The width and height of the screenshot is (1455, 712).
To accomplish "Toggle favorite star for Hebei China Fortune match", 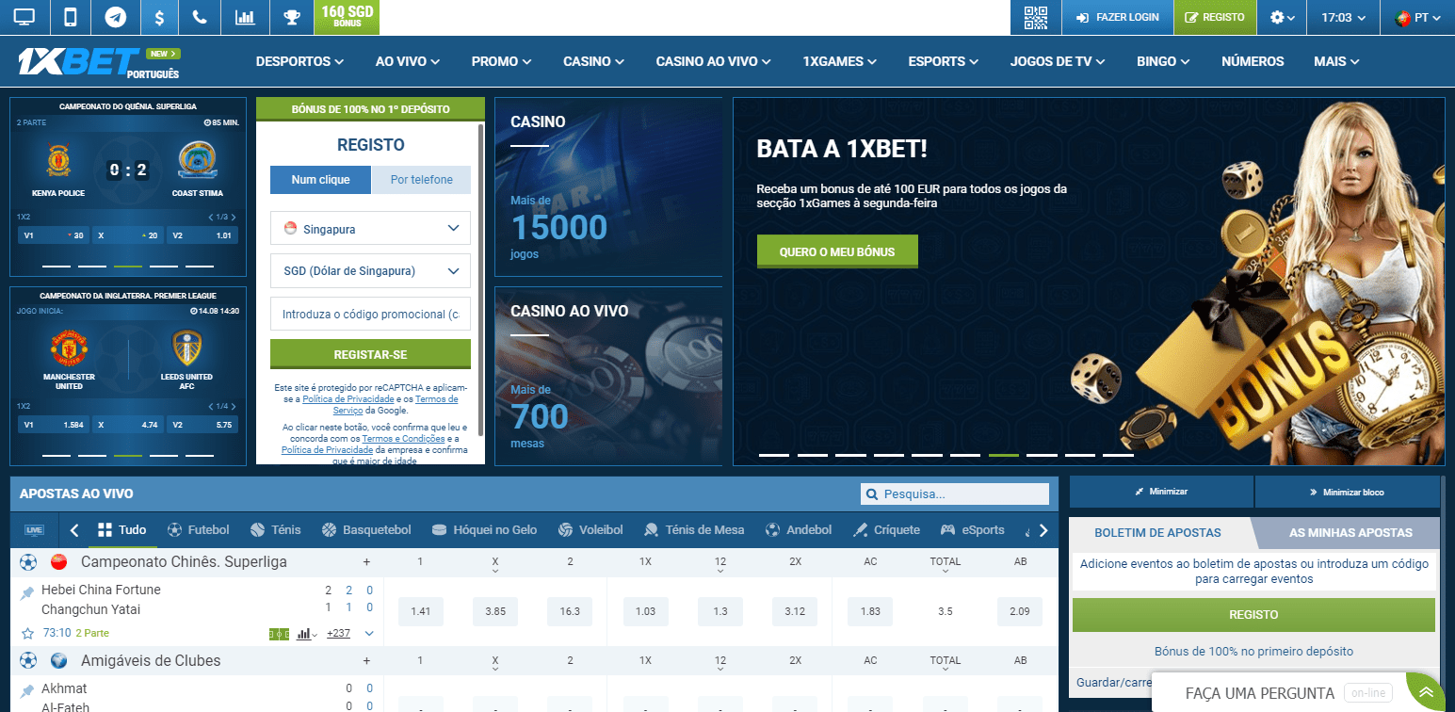I will point(27,634).
